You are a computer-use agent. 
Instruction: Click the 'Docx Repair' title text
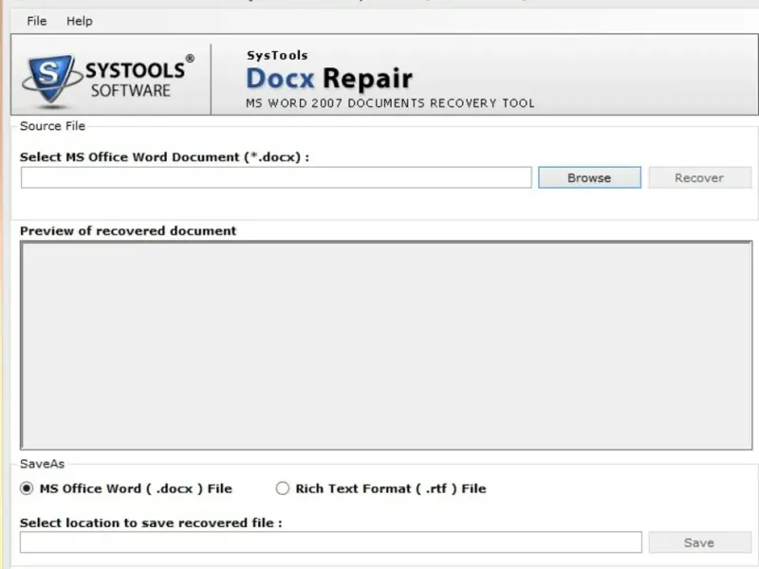(329, 79)
